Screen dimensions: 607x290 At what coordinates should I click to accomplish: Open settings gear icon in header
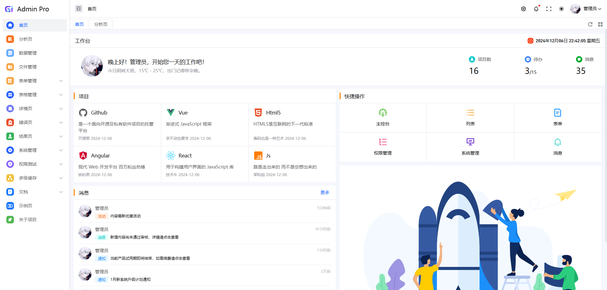coord(524,9)
